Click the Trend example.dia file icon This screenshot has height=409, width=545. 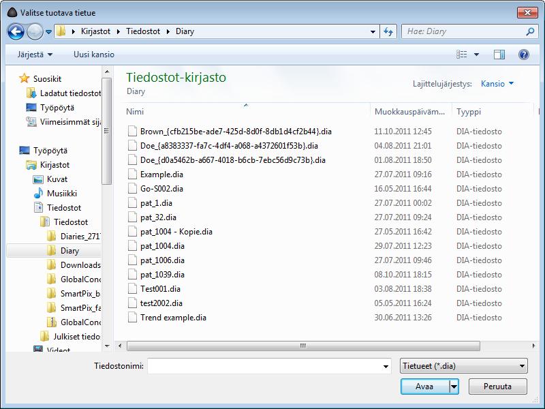(132, 318)
